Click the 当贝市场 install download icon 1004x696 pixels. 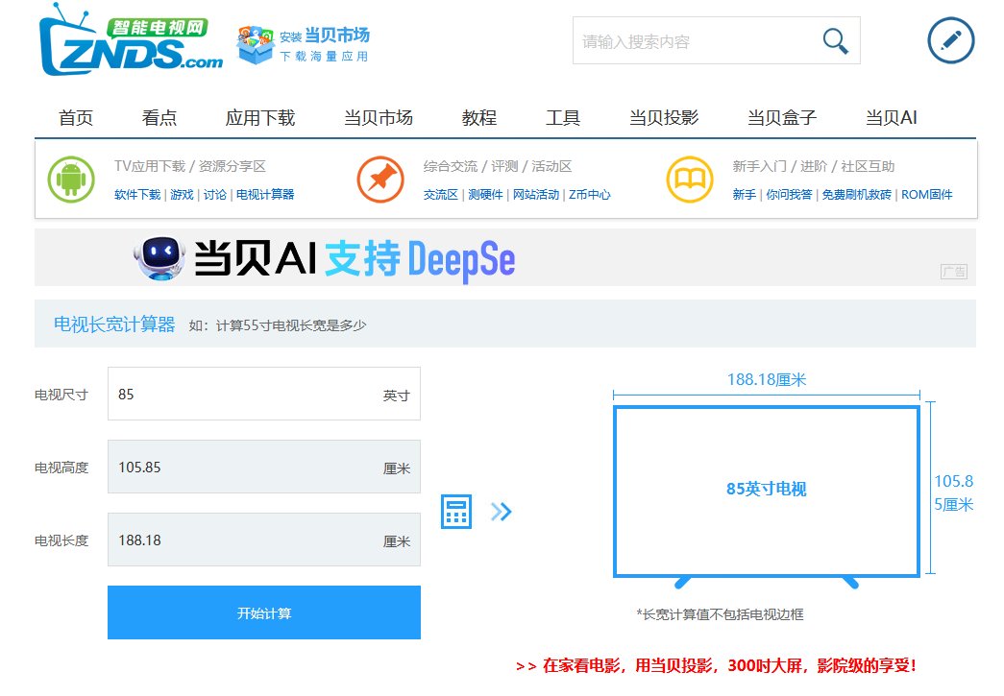(252, 42)
